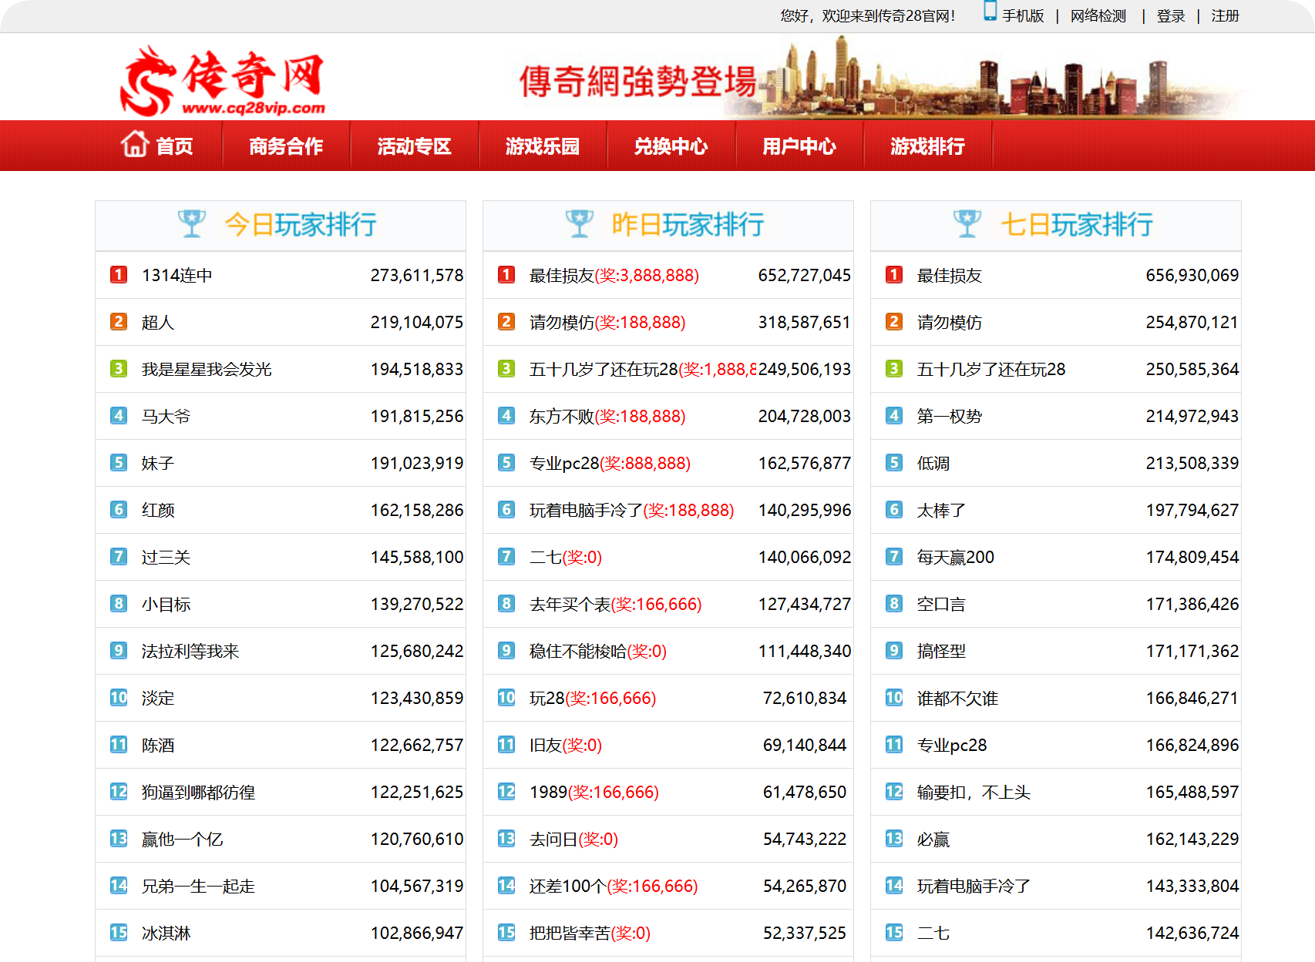Image resolution: width=1315 pixels, height=962 pixels.
Task: Click the 网络检测 link
Action: 1098,16
